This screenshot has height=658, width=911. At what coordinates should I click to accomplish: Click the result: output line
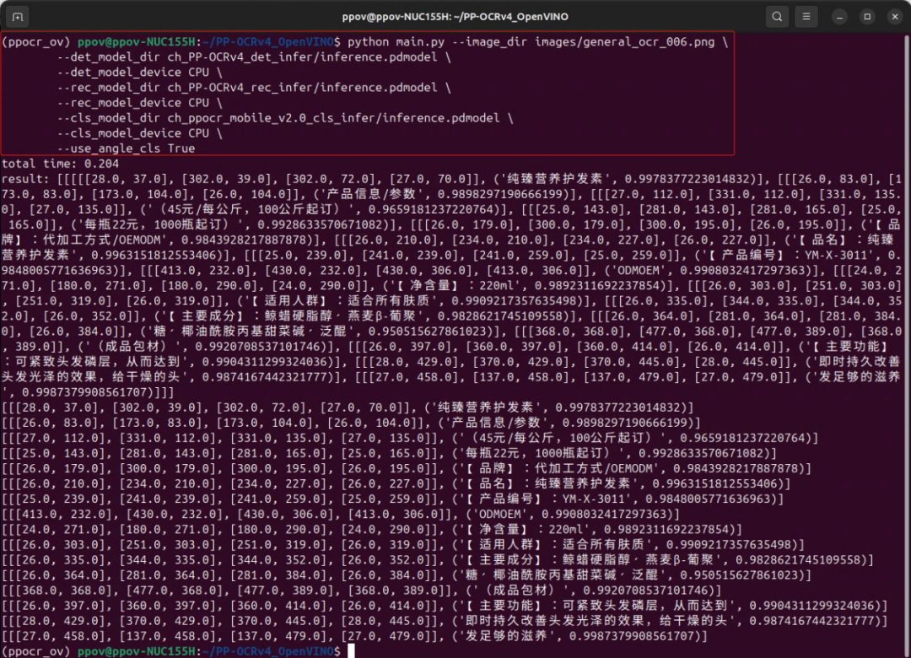pos(25,178)
